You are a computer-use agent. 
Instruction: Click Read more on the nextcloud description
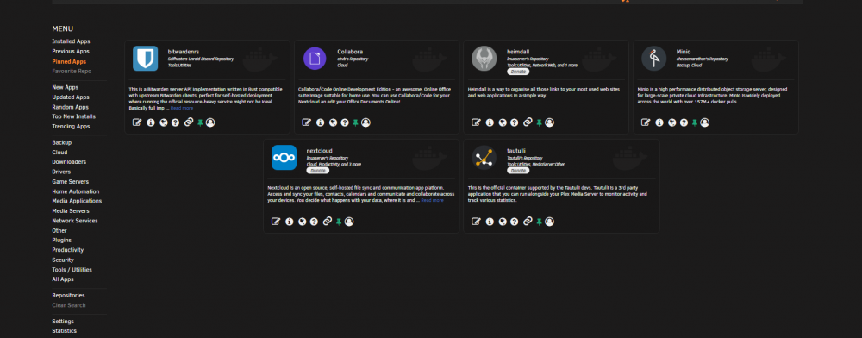(x=432, y=201)
